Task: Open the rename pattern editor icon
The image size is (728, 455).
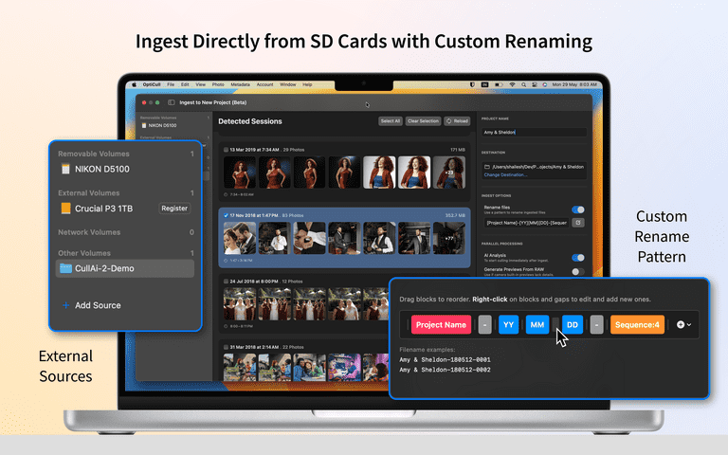Action: point(578,223)
